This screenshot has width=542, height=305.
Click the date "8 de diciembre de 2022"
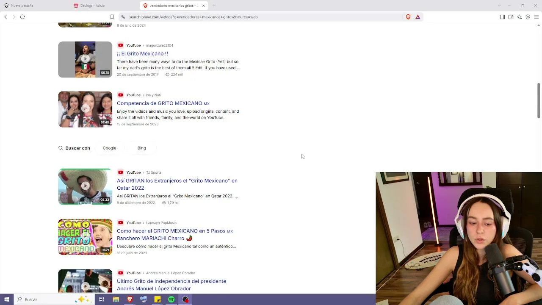136,203
